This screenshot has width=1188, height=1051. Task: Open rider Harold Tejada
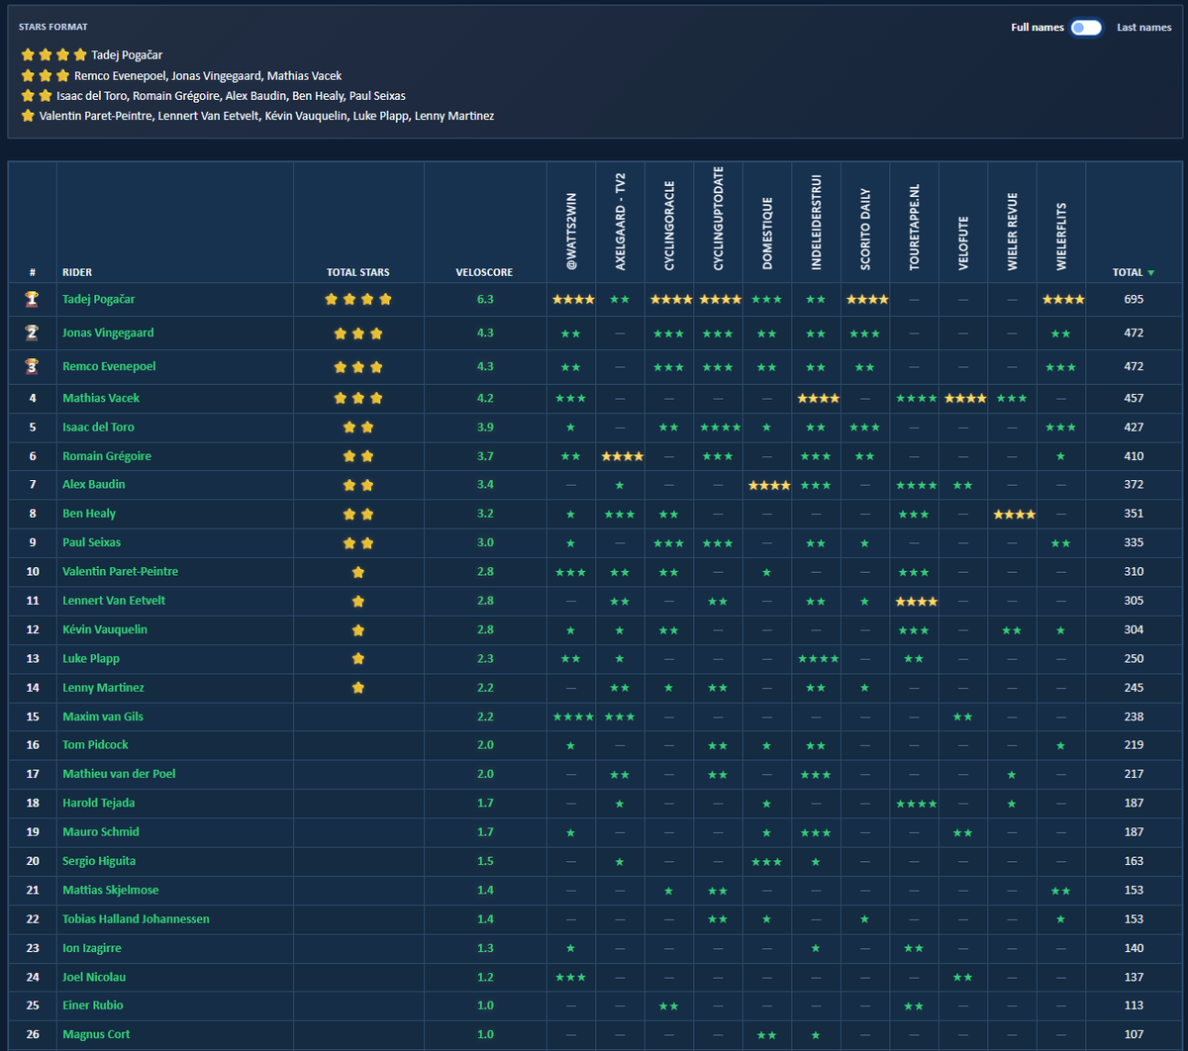[99, 803]
